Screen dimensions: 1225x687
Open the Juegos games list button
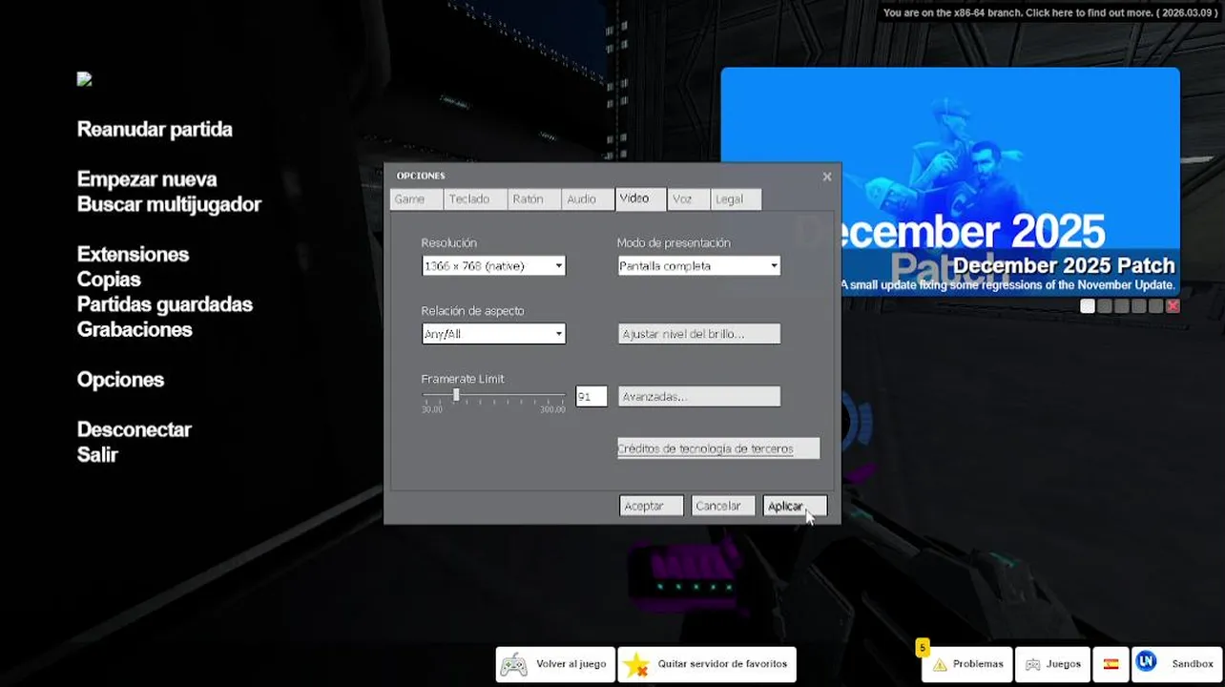coord(1053,664)
